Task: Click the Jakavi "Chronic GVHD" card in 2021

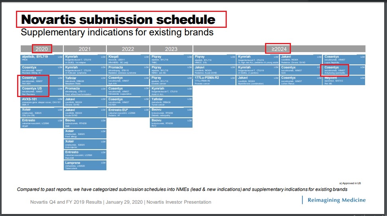Action: (85, 102)
